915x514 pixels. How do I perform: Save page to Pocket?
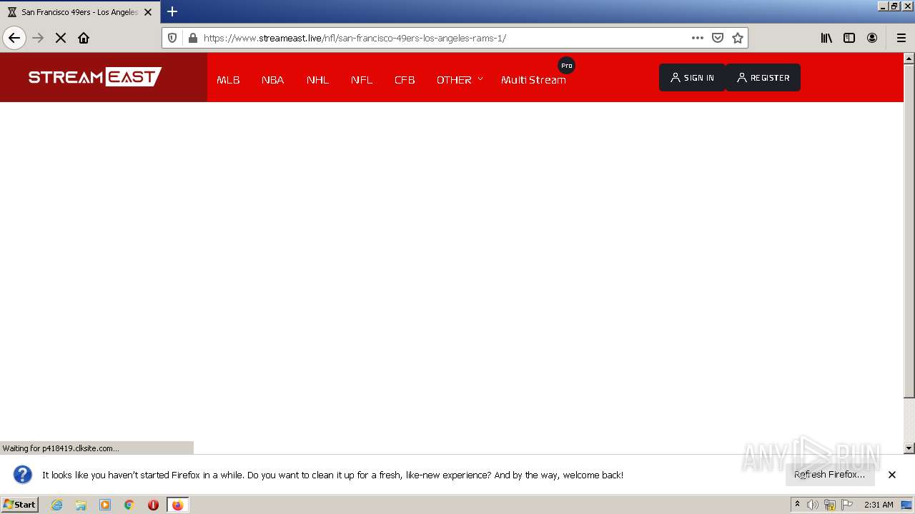[718, 38]
